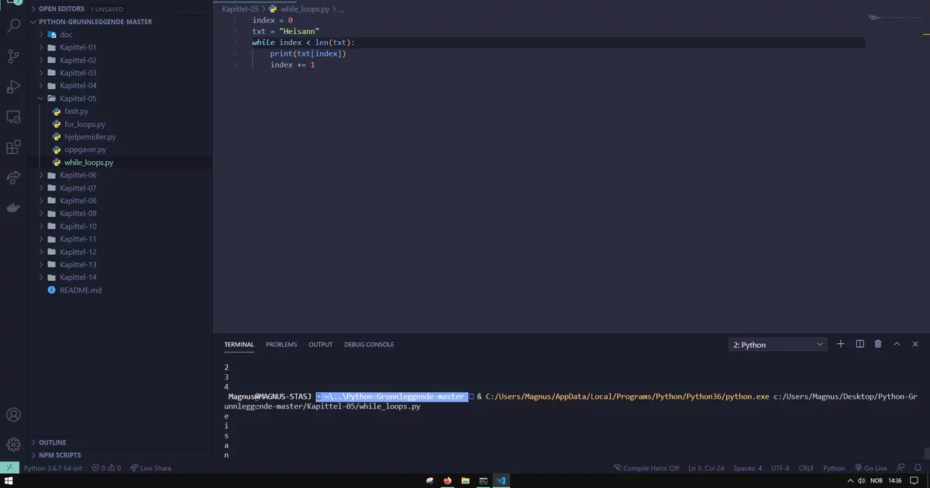Open the Source Control view
Screen dimensions: 930x488
tap(13, 56)
